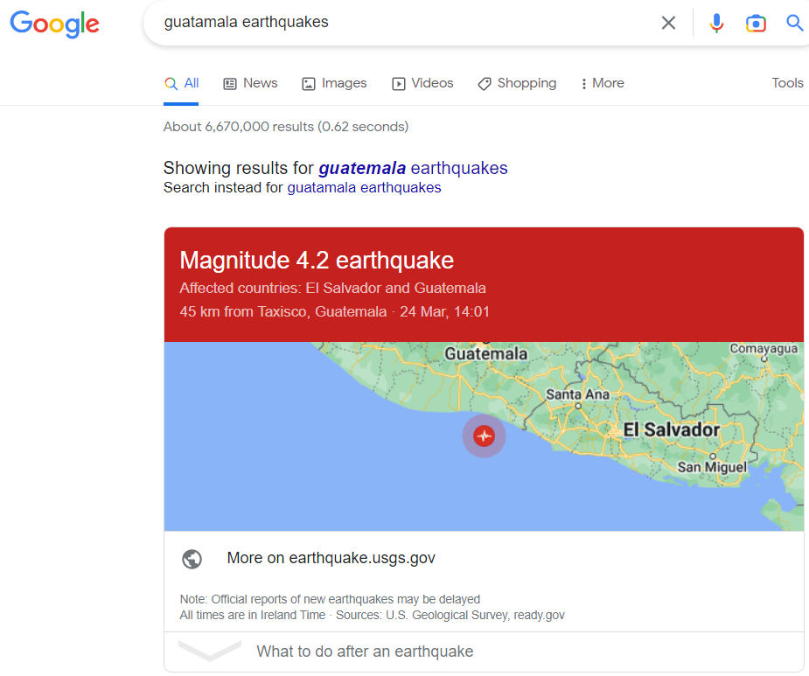Open More on earthquake.usgs.gov link
The width and height of the screenshot is (809, 676).
pyautogui.click(x=331, y=558)
